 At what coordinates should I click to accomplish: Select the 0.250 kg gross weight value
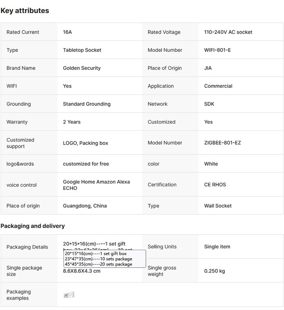coord(214,271)
